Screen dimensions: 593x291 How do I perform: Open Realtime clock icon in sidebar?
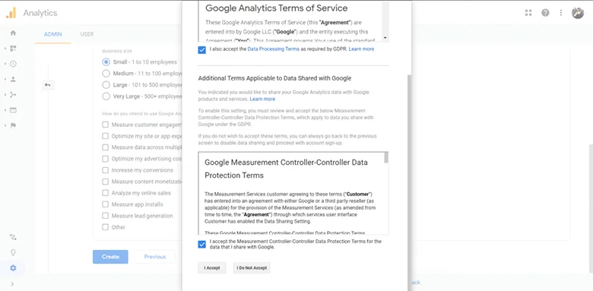click(x=13, y=64)
